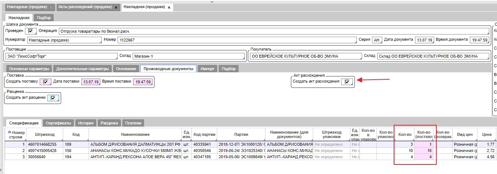Click the Штрихкод column header
The width and height of the screenshot is (497, 174).
tap(44, 135)
